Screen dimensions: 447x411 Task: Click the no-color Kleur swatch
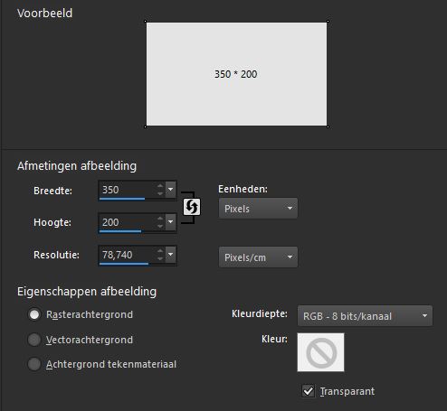[x=320, y=352]
